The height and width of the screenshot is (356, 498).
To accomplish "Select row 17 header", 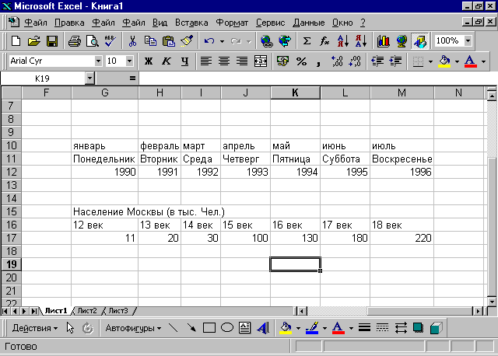I will (11, 238).
